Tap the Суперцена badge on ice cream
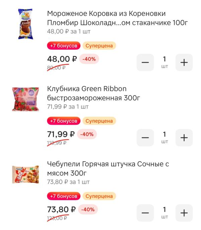The width and height of the screenshot is (201, 230). click(99, 46)
